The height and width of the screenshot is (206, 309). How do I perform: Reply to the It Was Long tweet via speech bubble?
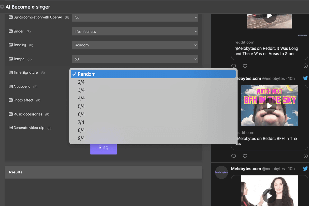(x=234, y=66)
